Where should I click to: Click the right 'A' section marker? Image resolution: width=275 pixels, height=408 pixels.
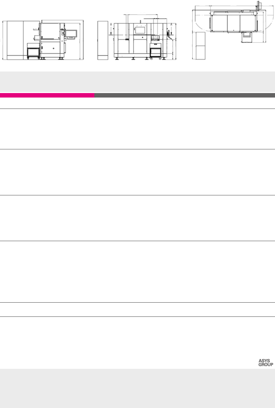(171, 24)
